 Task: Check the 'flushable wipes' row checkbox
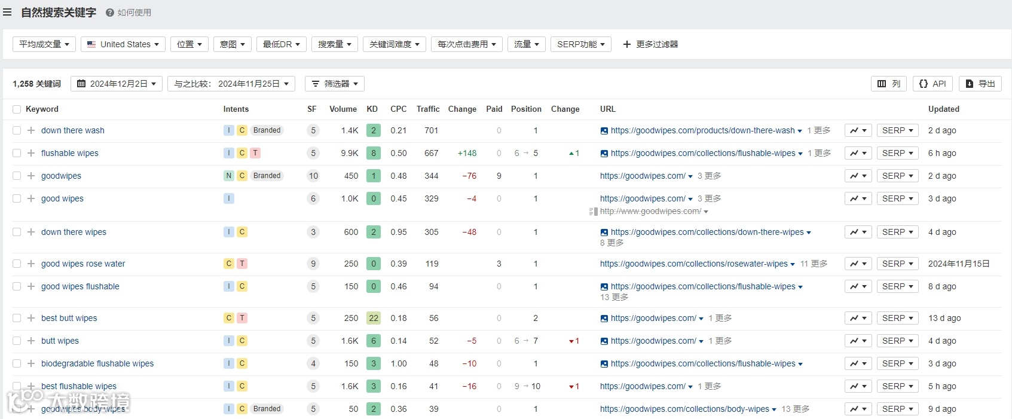pos(17,153)
